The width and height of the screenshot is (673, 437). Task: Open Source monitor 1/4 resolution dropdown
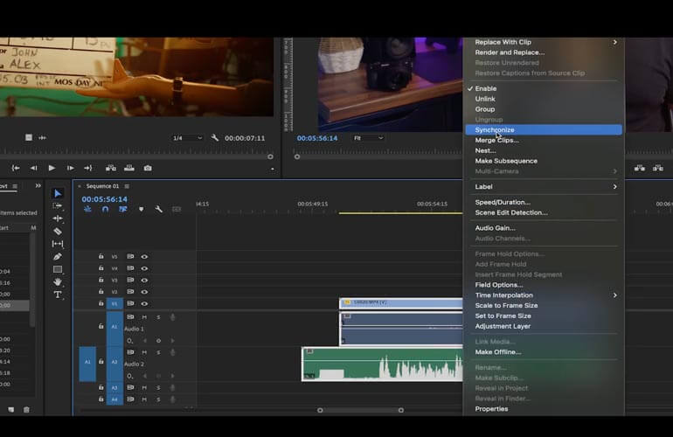tap(187, 138)
